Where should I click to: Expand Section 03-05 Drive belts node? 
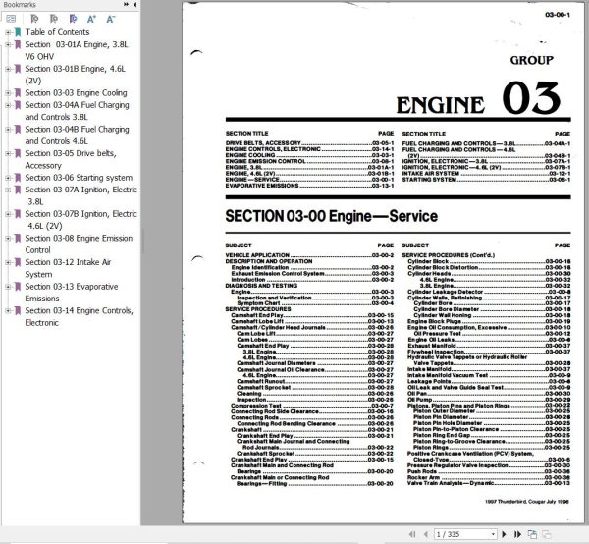tap(8, 153)
